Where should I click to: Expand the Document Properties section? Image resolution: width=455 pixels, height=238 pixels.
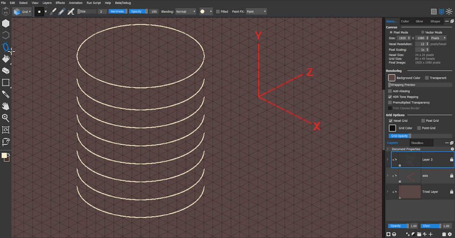click(388, 149)
